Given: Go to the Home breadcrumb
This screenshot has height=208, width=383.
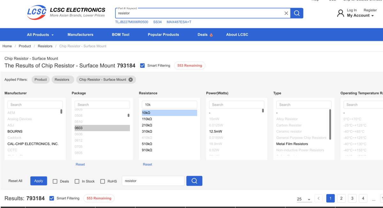Looking at the screenshot, I should 7,46.
